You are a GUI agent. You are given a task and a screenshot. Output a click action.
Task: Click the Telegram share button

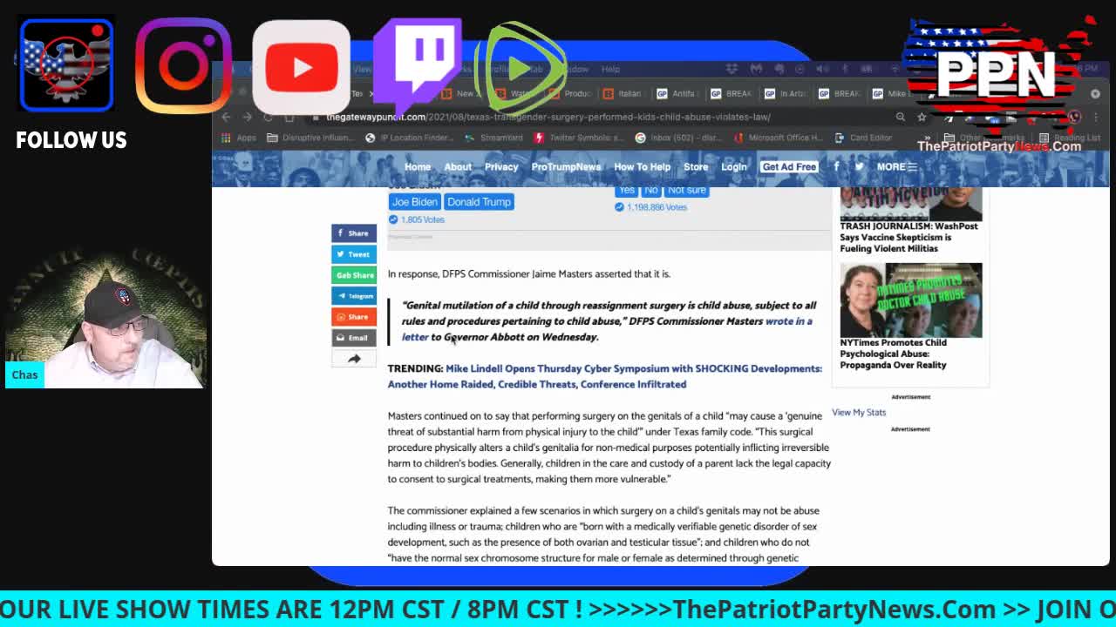point(354,296)
